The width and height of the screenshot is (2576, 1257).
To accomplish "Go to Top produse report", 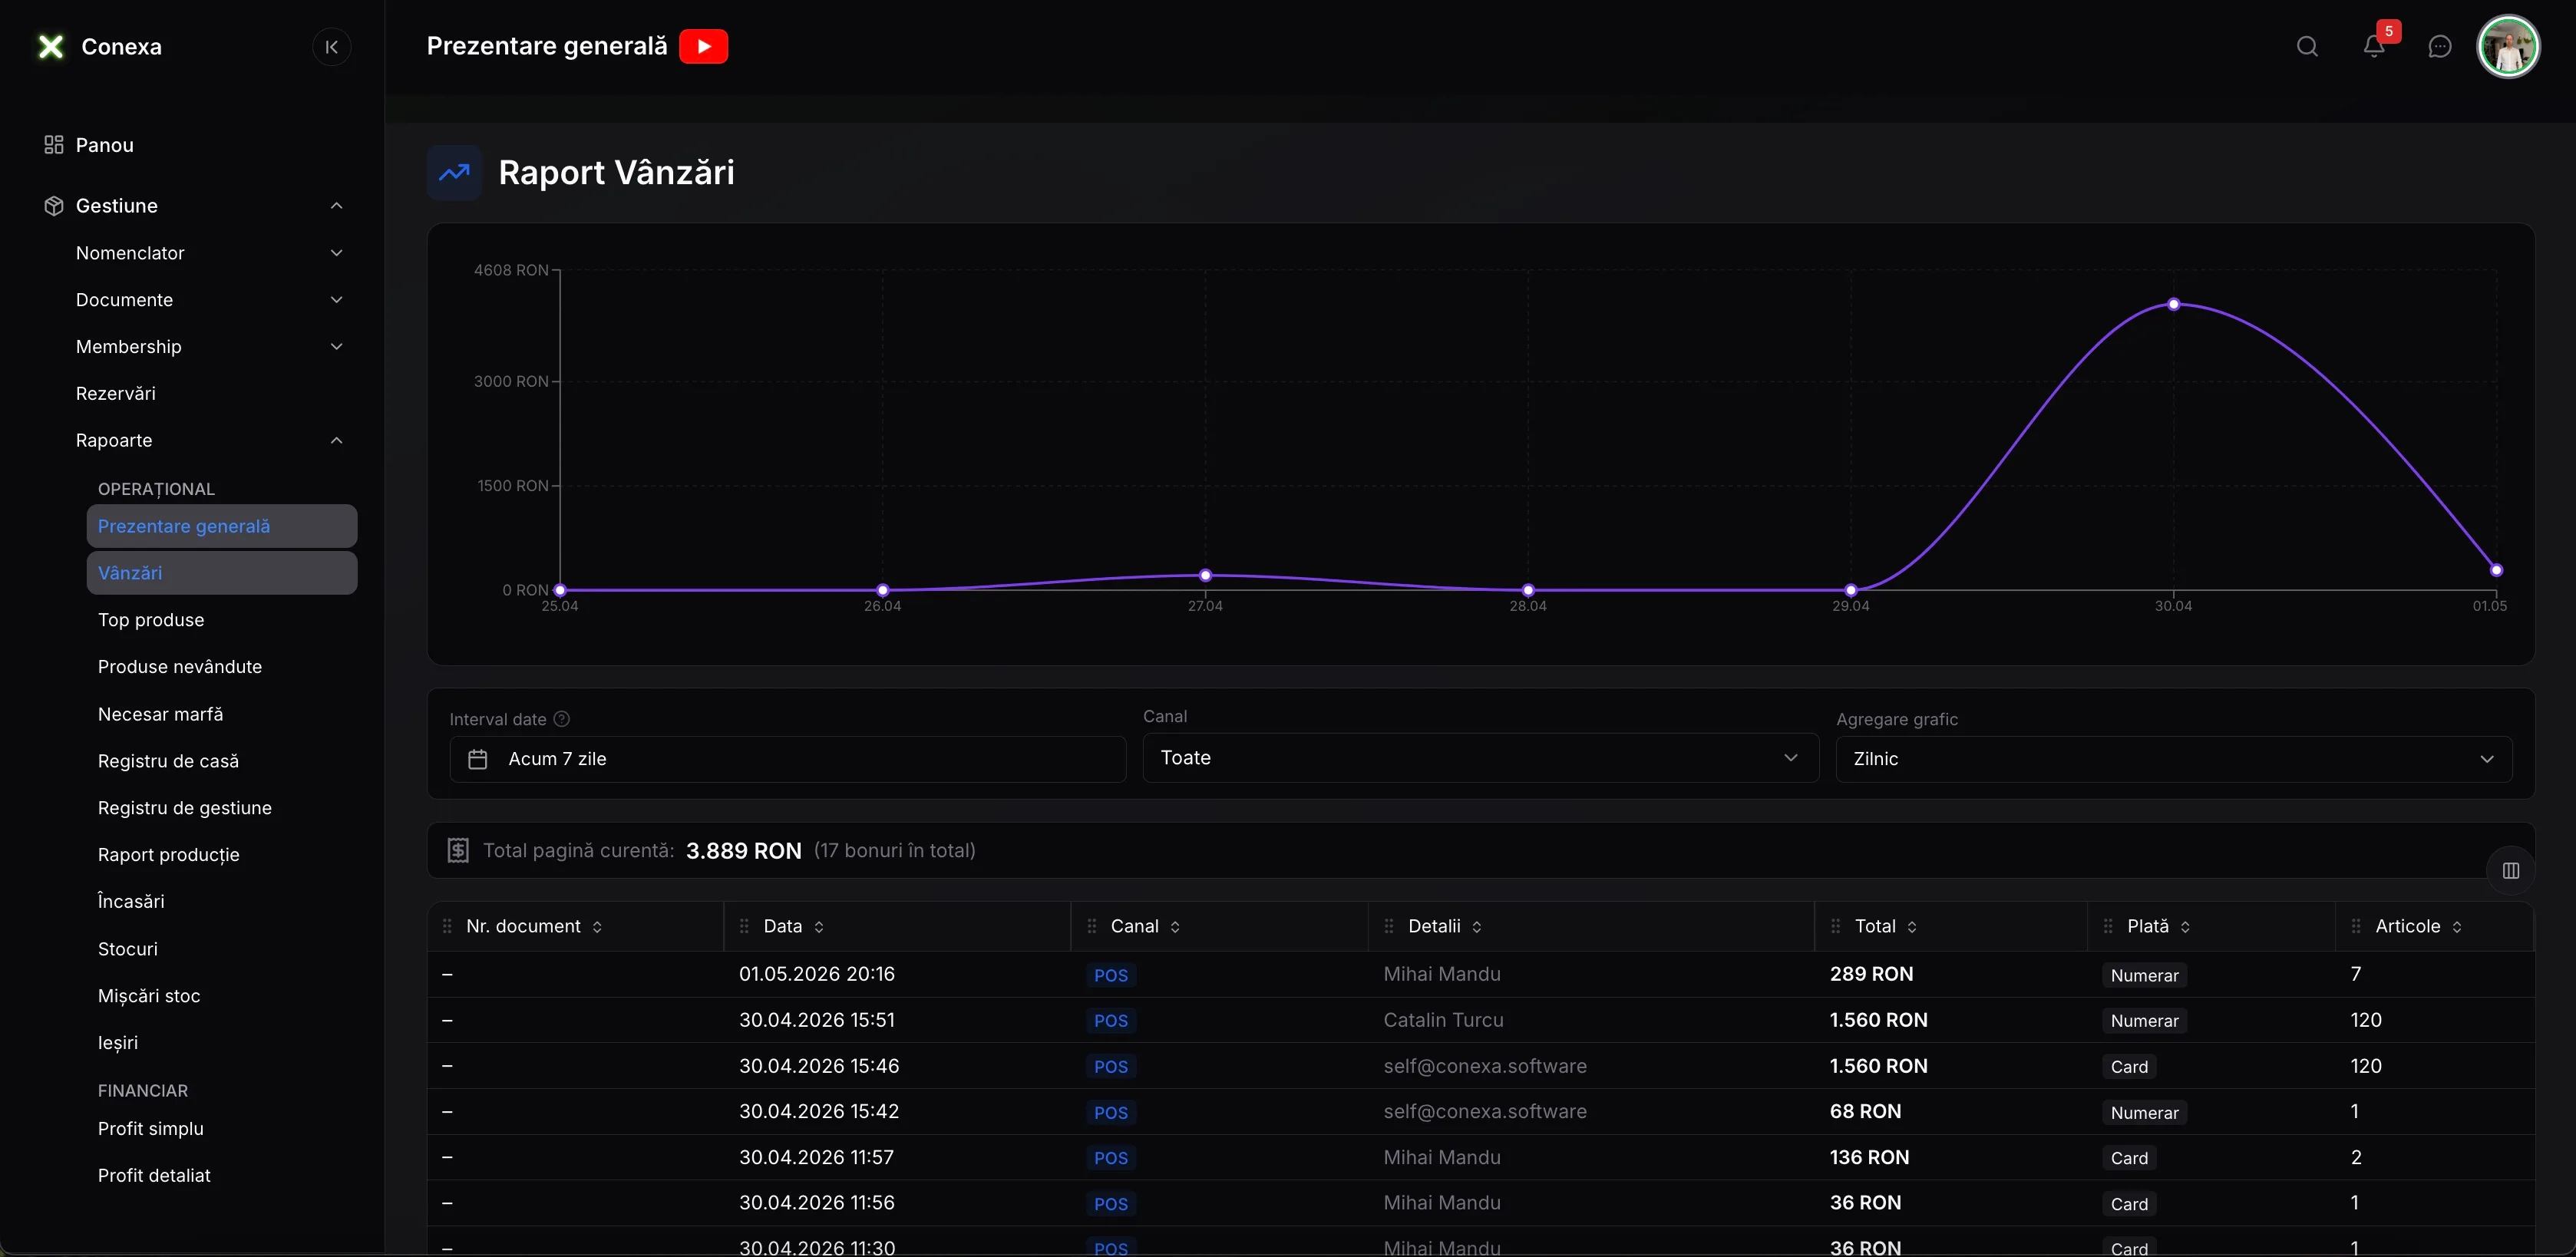I will (x=151, y=620).
